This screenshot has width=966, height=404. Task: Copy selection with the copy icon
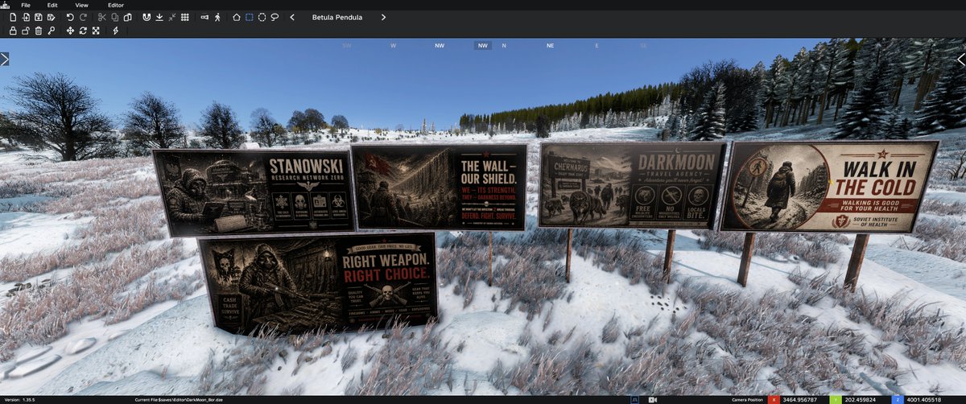coord(114,17)
